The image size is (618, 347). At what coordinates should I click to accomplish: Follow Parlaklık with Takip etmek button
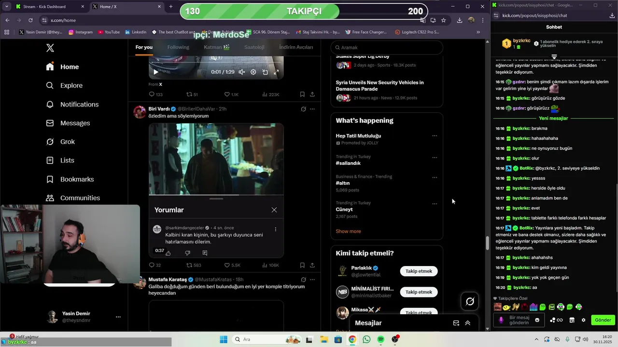419,271
